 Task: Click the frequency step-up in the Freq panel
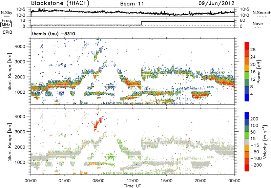(141, 23)
